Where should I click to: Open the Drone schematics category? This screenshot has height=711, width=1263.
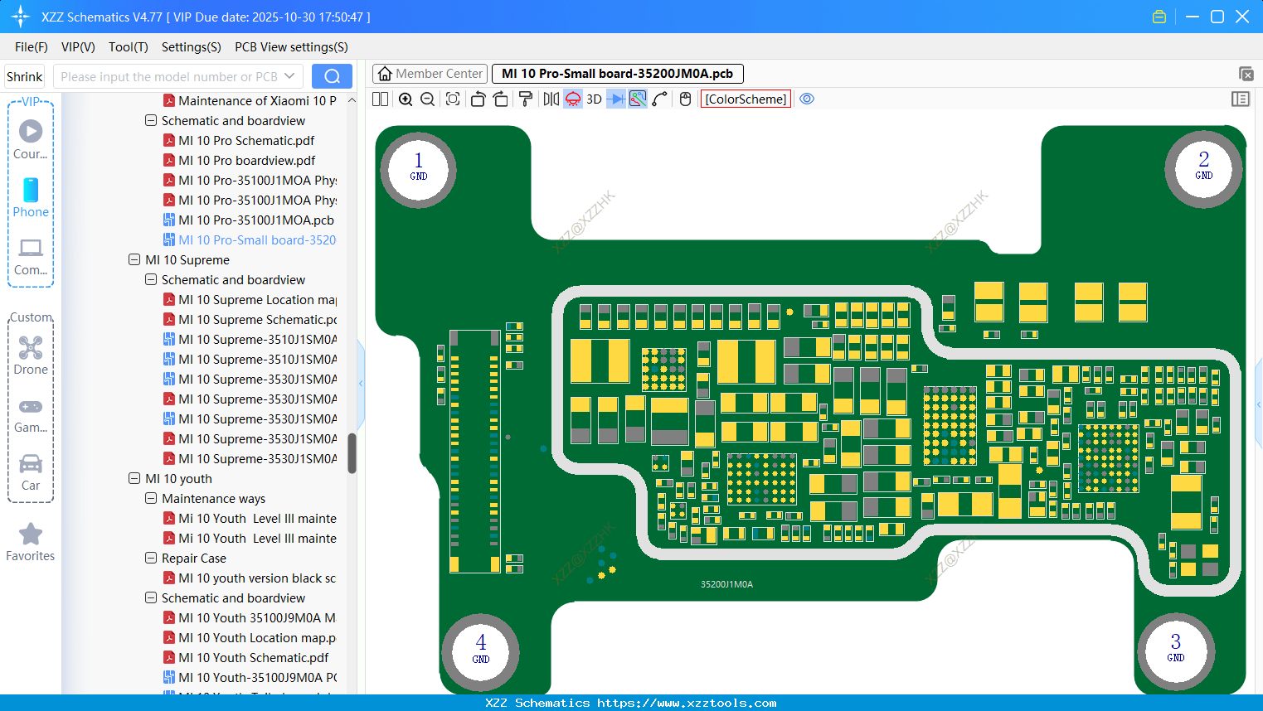pos(31,355)
